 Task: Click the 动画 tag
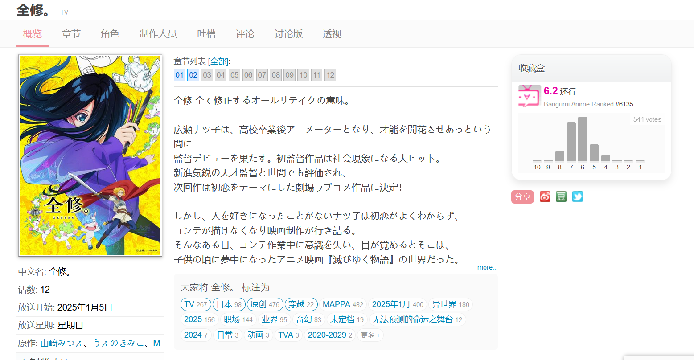tap(258, 335)
